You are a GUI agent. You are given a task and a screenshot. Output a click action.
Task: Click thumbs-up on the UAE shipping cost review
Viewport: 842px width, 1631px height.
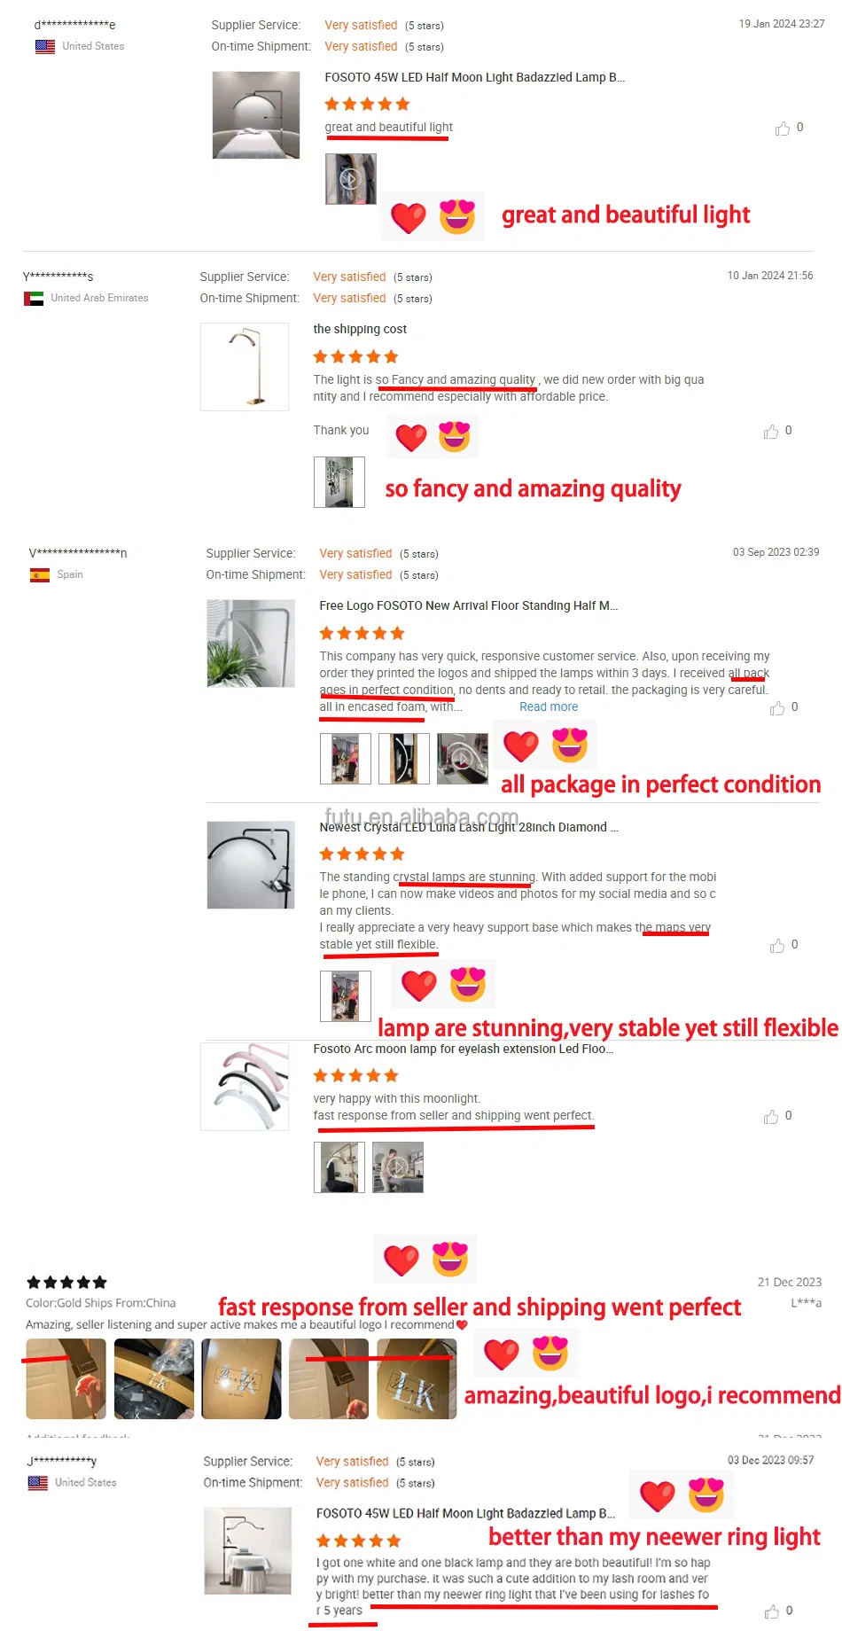pyautogui.click(x=771, y=432)
